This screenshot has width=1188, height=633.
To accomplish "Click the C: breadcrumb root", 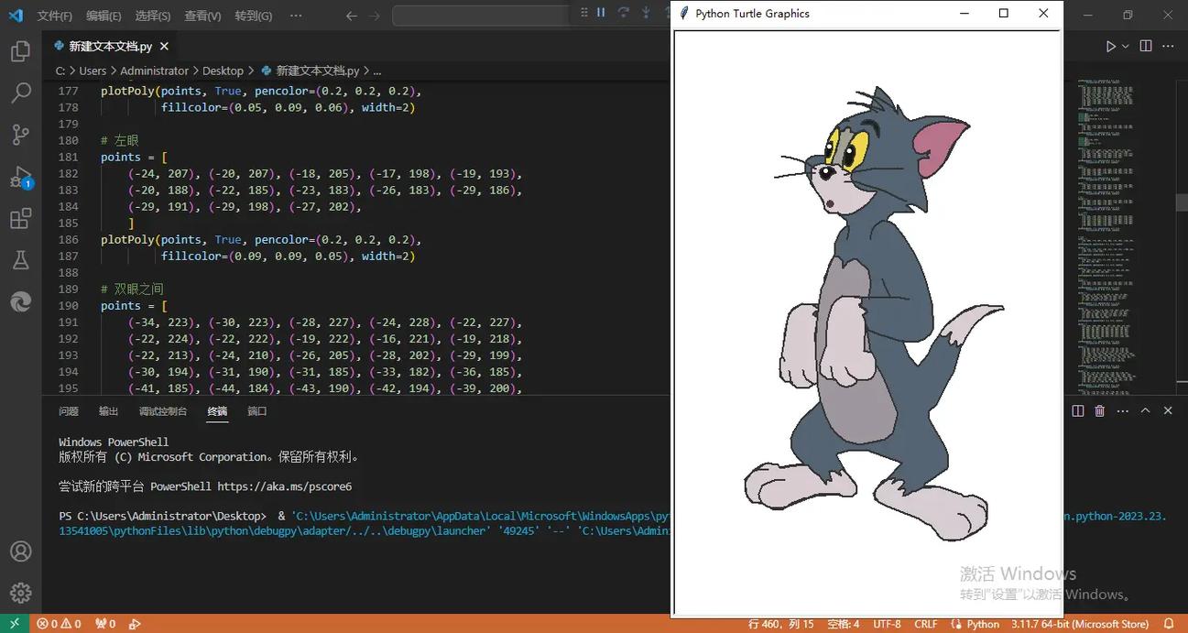I will (60, 71).
